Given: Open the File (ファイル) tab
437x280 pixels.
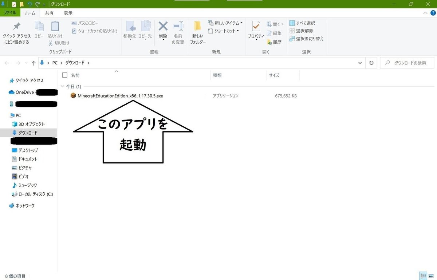Looking at the screenshot, I should coord(9,13).
